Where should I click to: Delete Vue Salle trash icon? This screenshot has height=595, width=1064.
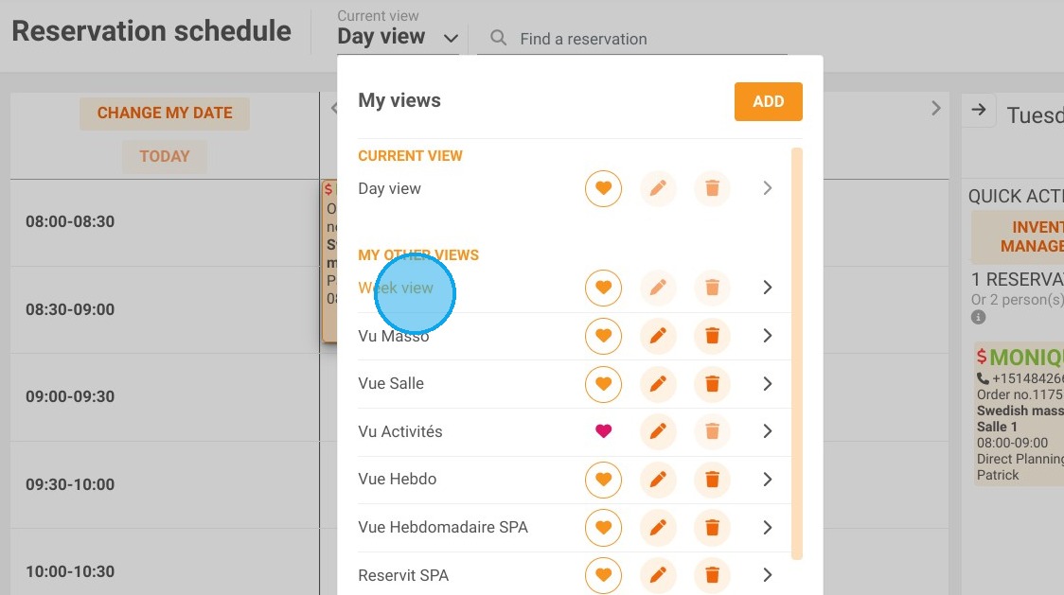coord(712,384)
